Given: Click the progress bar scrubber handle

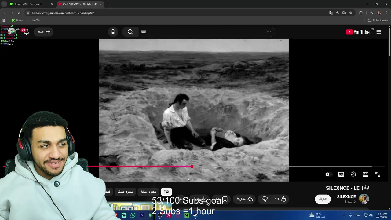Looking at the screenshot, I should click(192, 167).
